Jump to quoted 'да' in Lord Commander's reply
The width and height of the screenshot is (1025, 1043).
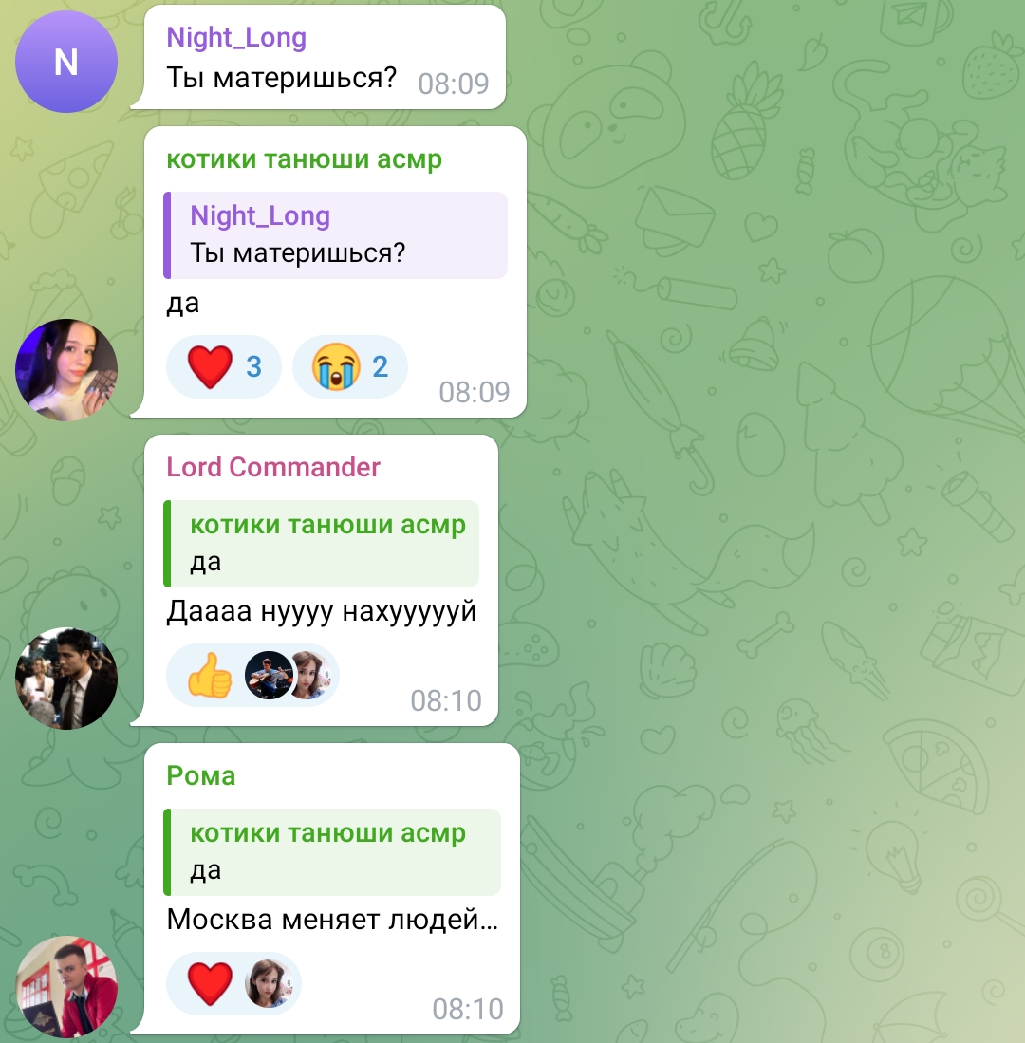click(322, 544)
